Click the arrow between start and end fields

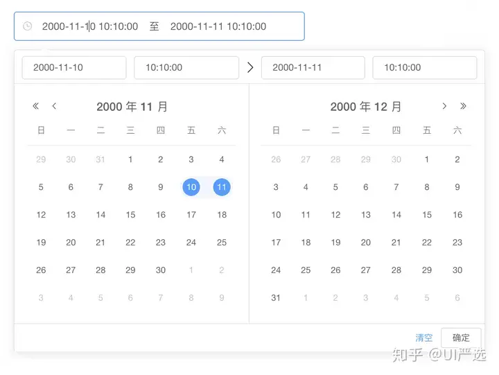pyautogui.click(x=250, y=67)
